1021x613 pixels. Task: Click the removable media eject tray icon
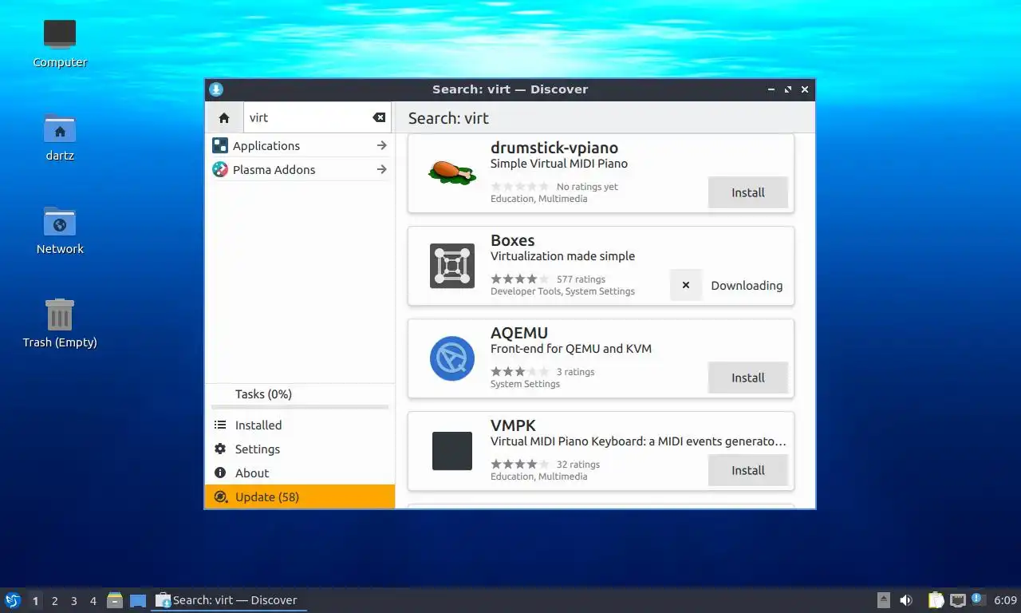coord(884,600)
